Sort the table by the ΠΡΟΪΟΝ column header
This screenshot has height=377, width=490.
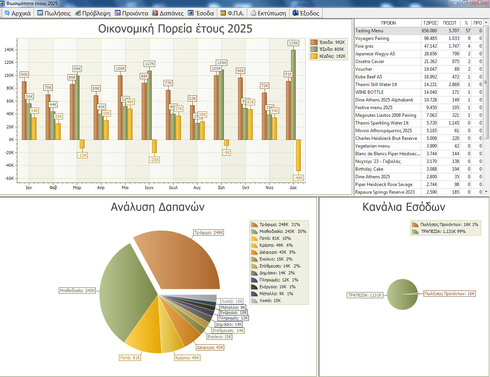pos(388,23)
